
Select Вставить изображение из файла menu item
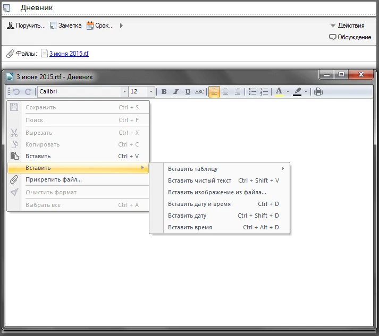[217, 192]
